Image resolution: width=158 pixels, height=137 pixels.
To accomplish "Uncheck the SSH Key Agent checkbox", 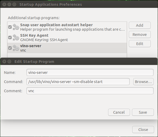I will point(10,37).
